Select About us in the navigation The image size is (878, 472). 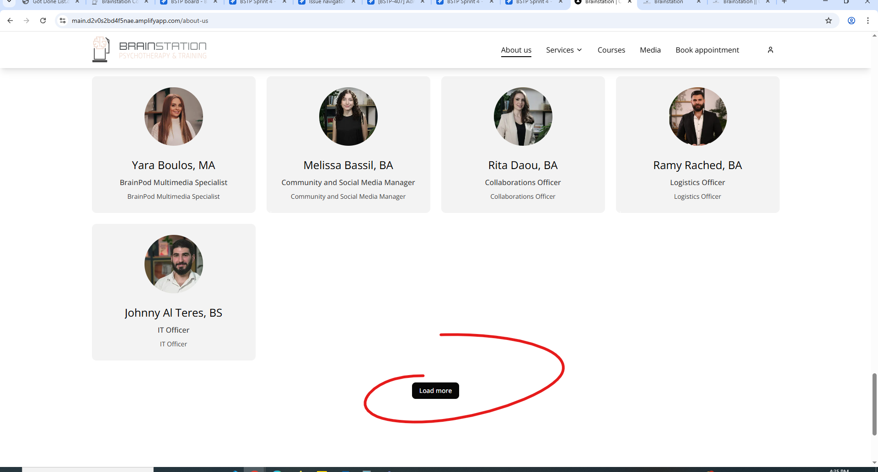click(x=516, y=50)
